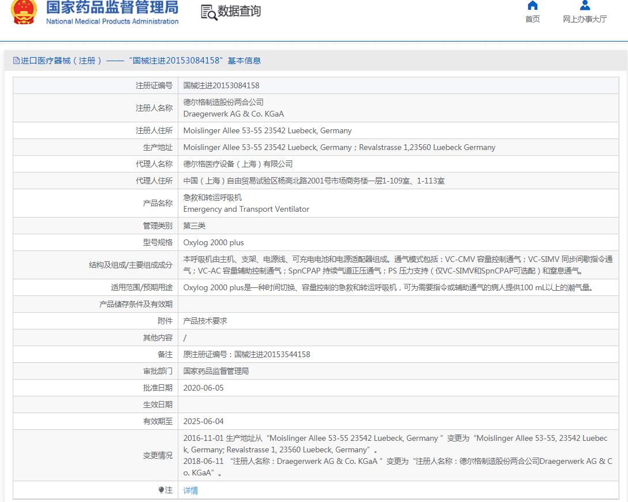Click 急救和转运呼吸机 product name
The height and width of the screenshot is (502, 628).
pos(212,197)
